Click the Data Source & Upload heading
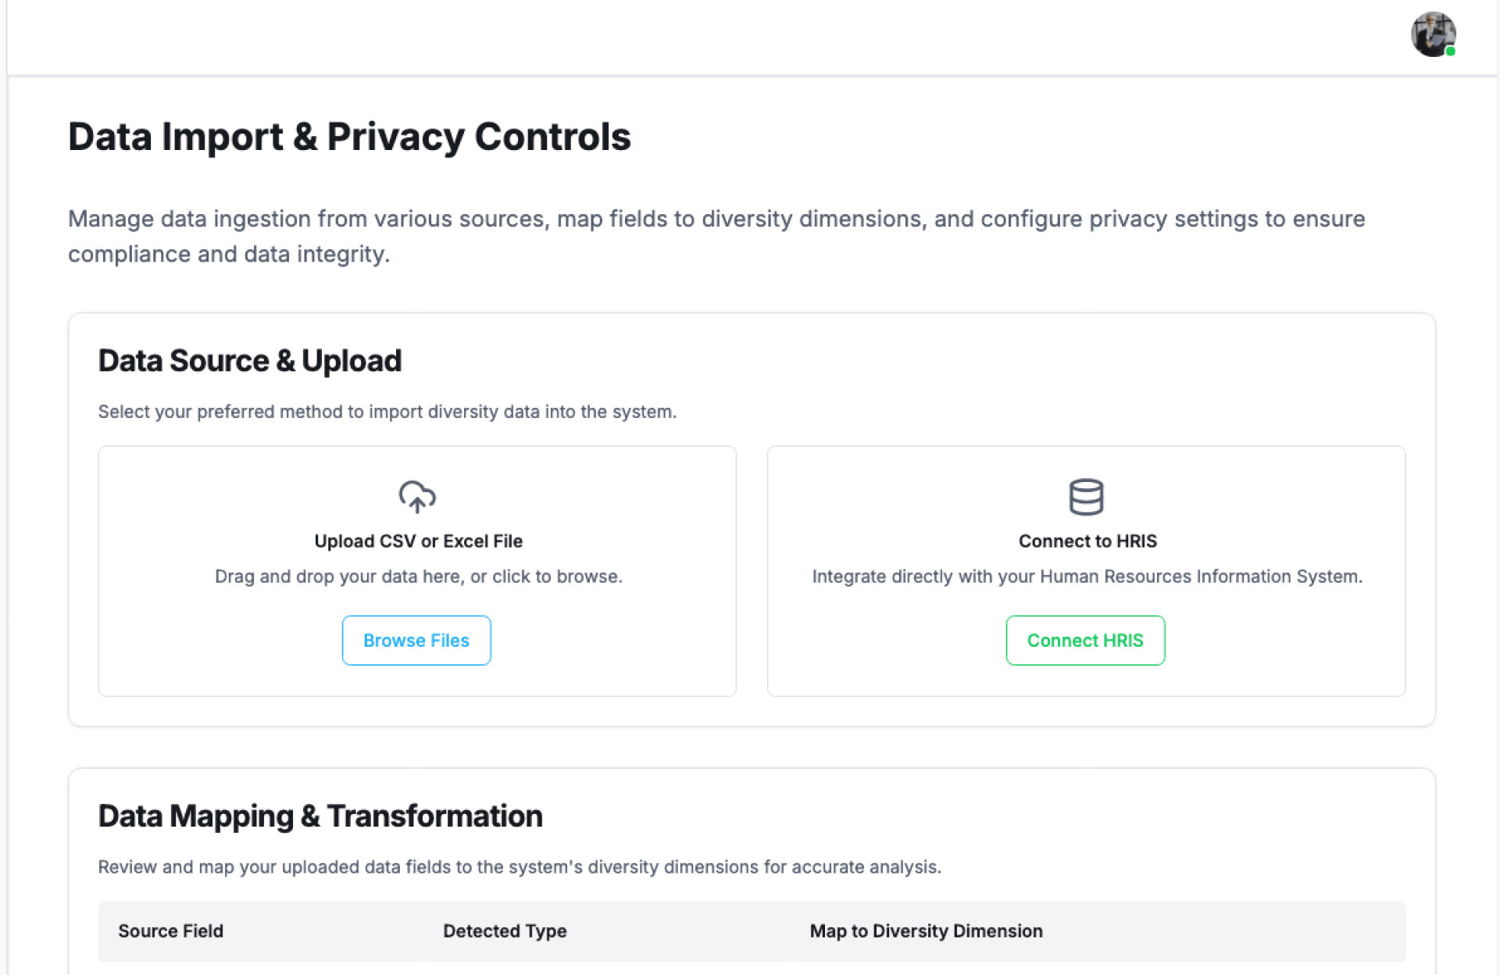This screenshot has height=975, width=1500. coord(249,361)
